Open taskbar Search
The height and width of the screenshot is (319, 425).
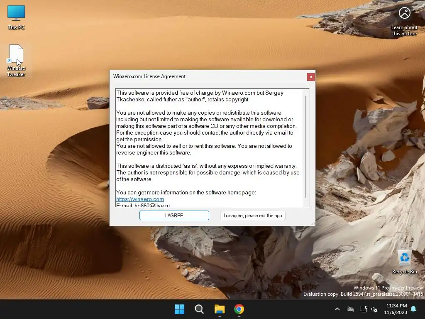click(x=199, y=309)
